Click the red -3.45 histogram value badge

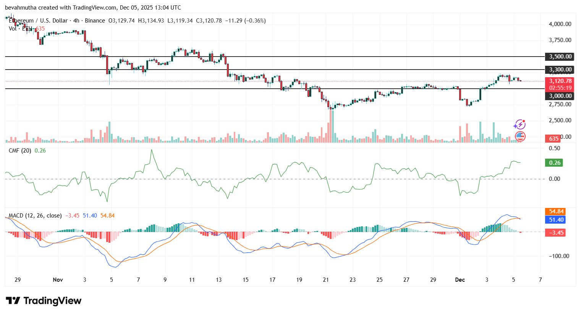click(556, 233)
